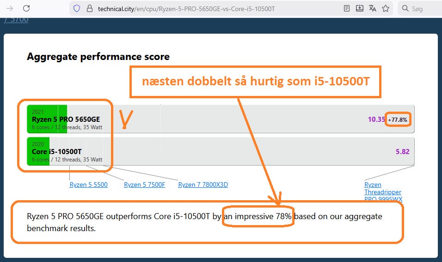Screen dimensions: 442x262
Task: Open the Ryzen 7 7800X3D link
Action: click(x=203, y=185)
